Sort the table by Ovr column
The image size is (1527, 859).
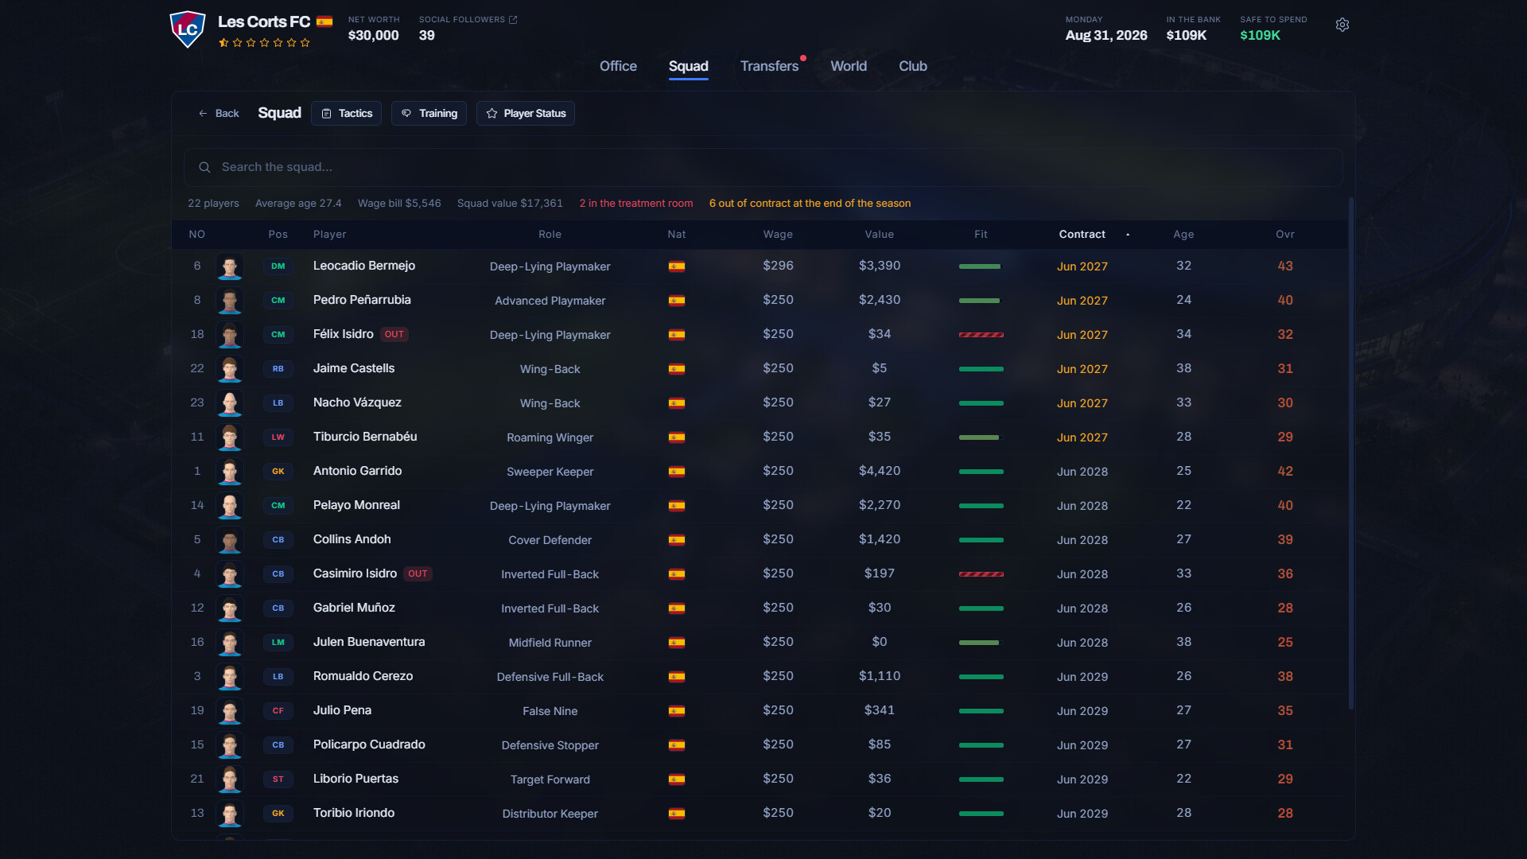point(1285,235)
